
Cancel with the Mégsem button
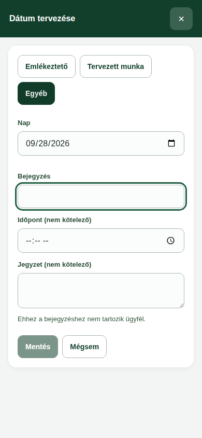pyautogui.click(x=84, y=347)
